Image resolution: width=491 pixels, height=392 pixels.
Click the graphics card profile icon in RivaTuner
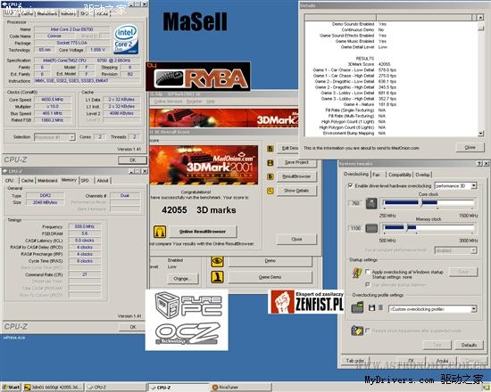coord(357,307)
